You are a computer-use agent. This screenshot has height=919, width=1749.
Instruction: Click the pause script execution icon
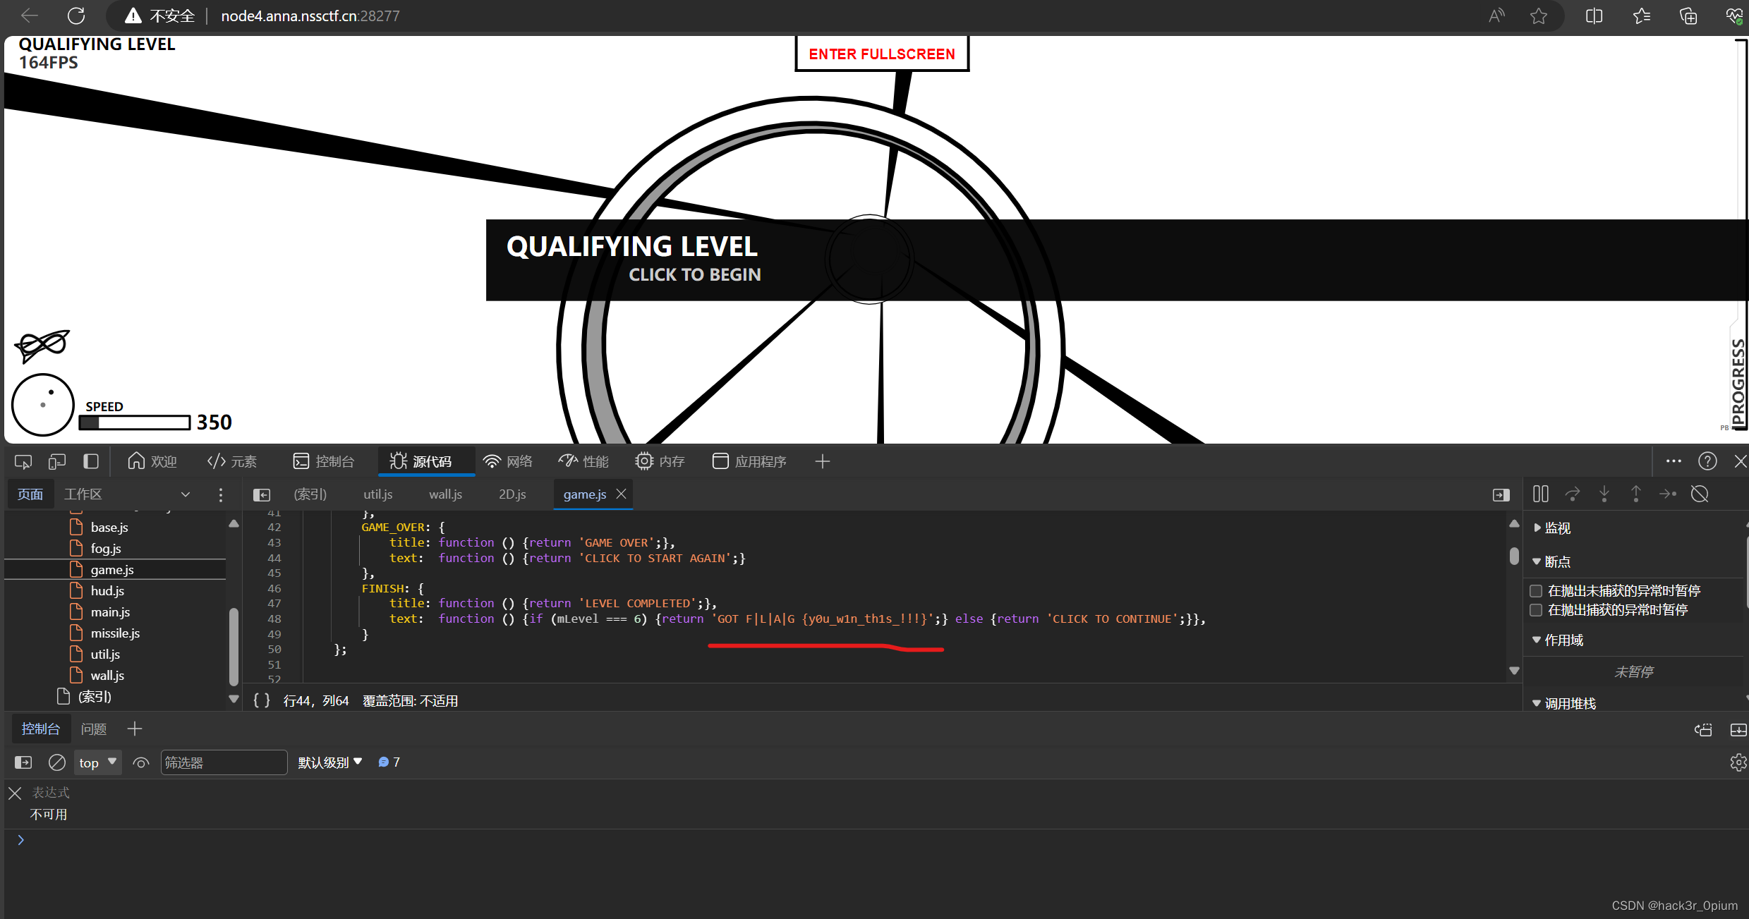[1541, 494]
